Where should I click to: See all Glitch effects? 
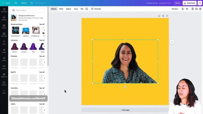click(42, 104)
